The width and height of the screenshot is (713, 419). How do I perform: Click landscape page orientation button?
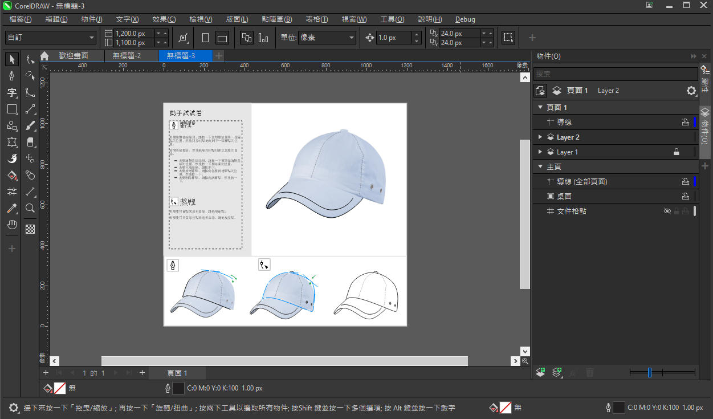click(x=222, y=38)
